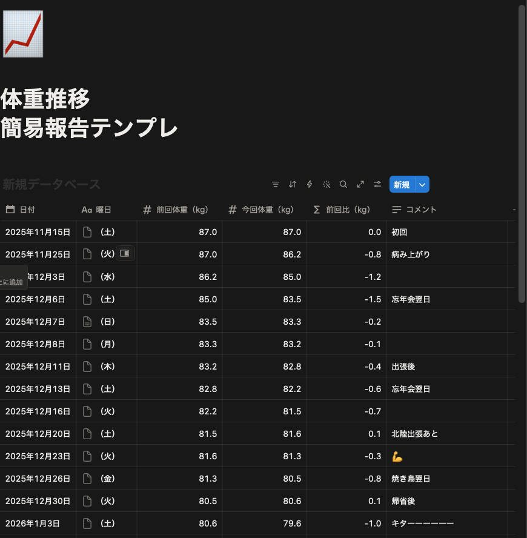The height and width of the screenshot is (538, 527).
Task: Click the chart page icon at top
Action: point(23,34)
